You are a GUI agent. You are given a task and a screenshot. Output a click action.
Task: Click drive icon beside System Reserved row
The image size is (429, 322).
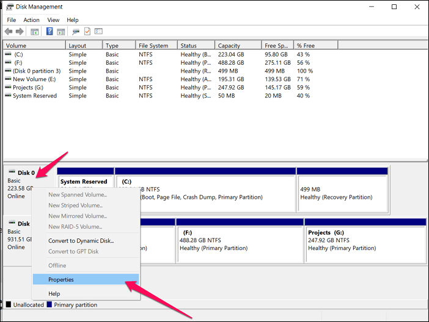[8, 96]
